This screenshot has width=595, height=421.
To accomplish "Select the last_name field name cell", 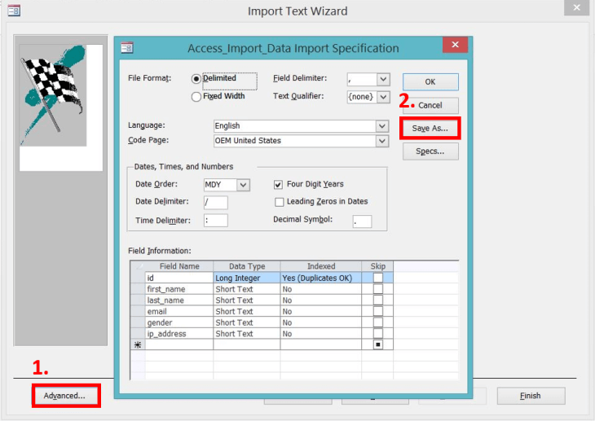I will click(179, 300).
